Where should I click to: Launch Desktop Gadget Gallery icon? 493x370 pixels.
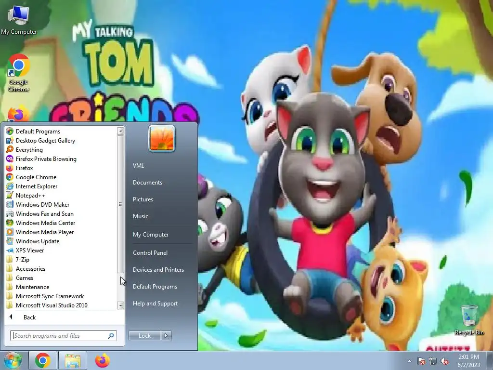[10, 141]
